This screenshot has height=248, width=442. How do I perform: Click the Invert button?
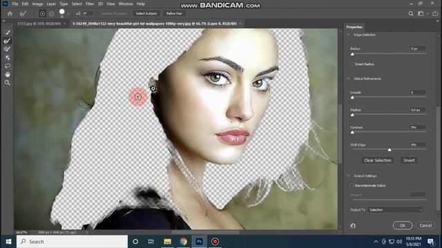[409, 161]
